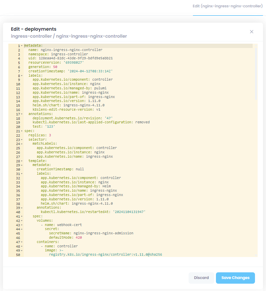The image size is (266, 291).
Task: Click the last-applied-configuration value removed
Action: click(x=143, y=122)
